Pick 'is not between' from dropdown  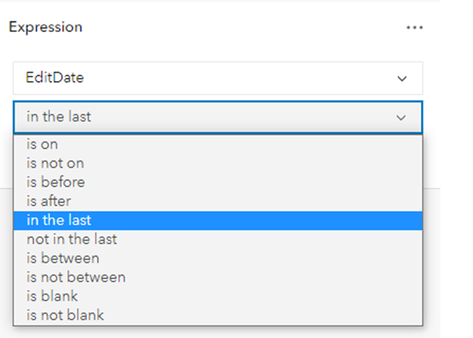click(76, 277)
